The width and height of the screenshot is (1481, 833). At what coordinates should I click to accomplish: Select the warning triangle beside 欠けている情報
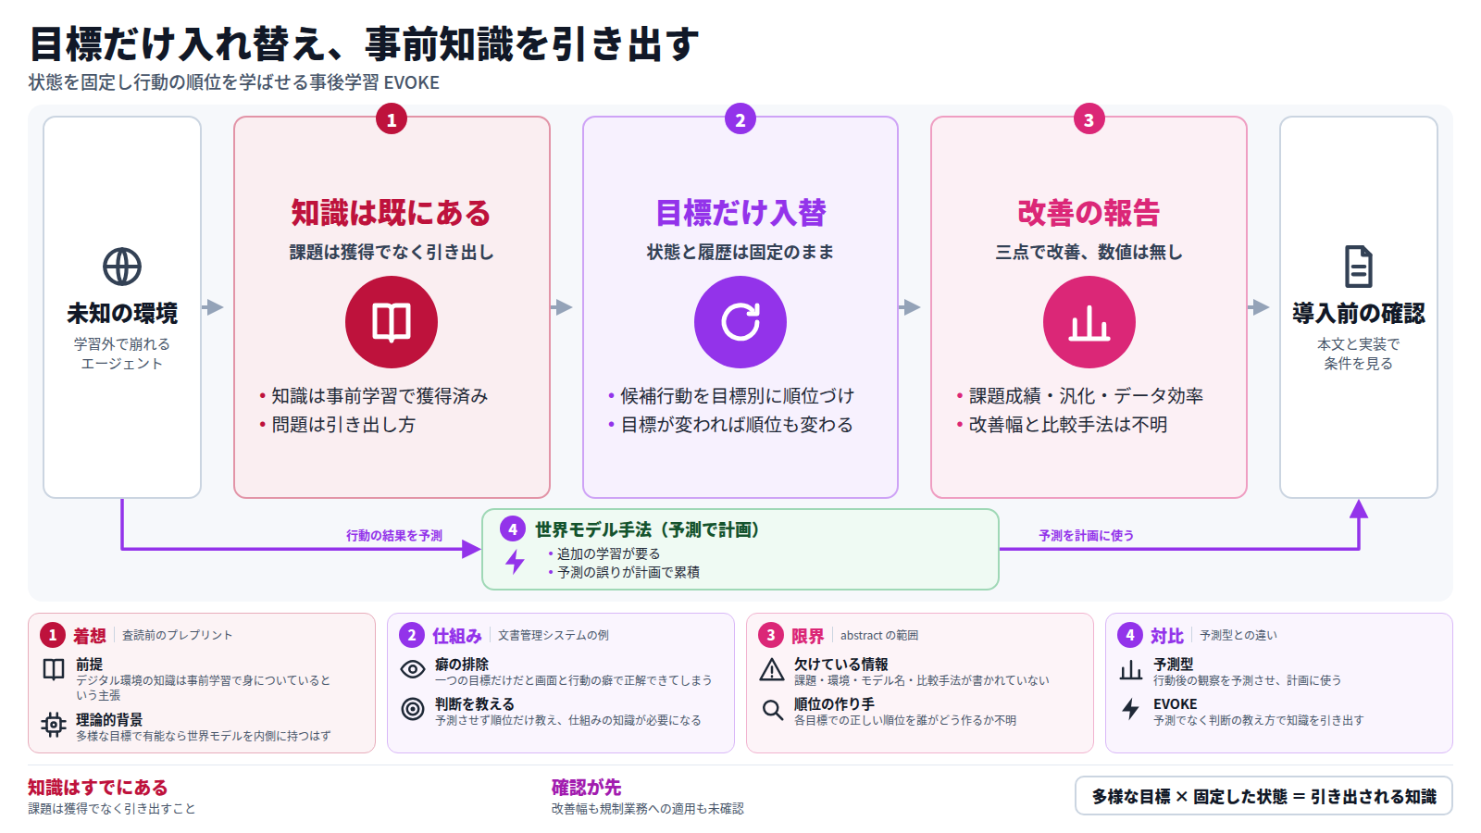[772, 669]
